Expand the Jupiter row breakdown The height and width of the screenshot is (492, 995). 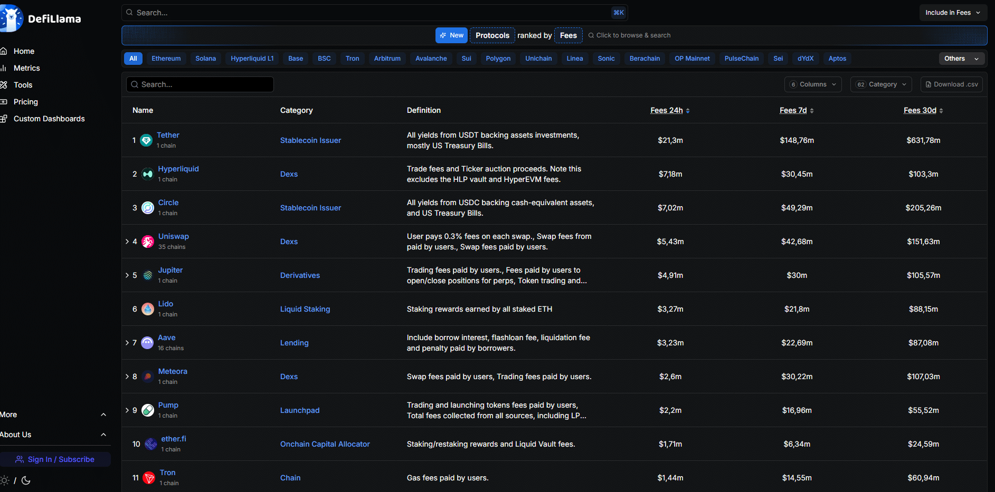[127, 275]
